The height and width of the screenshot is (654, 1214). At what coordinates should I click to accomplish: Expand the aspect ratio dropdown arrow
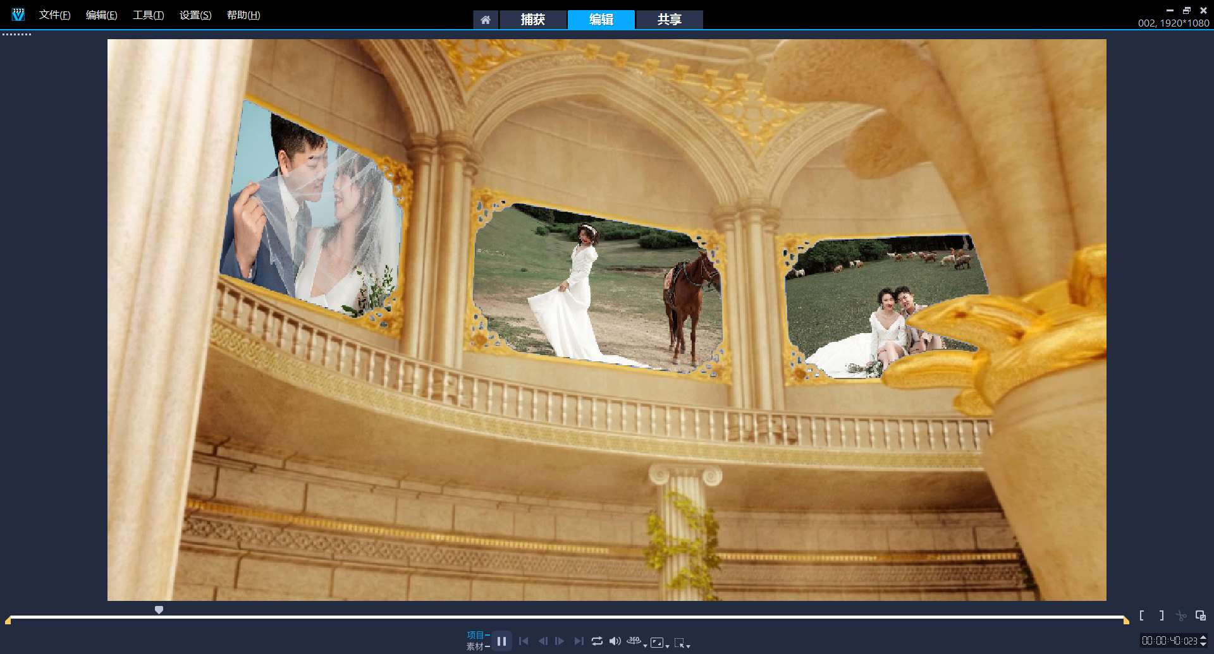point(667,646)
